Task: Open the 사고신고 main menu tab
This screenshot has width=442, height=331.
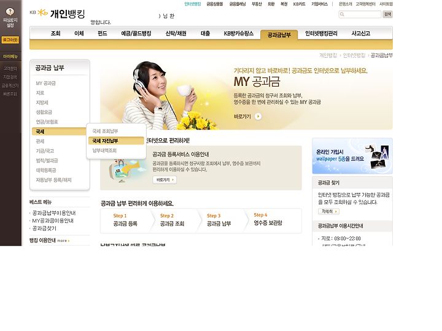Action: [x=361, y=33]
